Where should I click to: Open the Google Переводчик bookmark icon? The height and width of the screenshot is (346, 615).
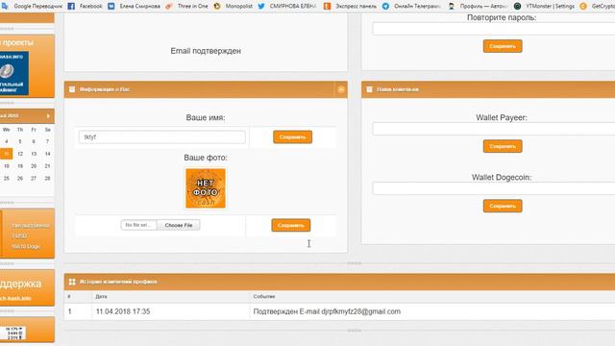[x=4, y=6]
